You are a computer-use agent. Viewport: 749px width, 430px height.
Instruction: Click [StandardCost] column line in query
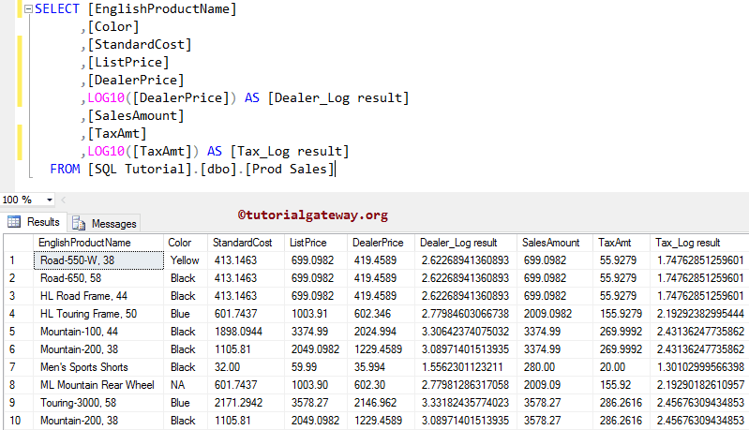click(140, 44)
